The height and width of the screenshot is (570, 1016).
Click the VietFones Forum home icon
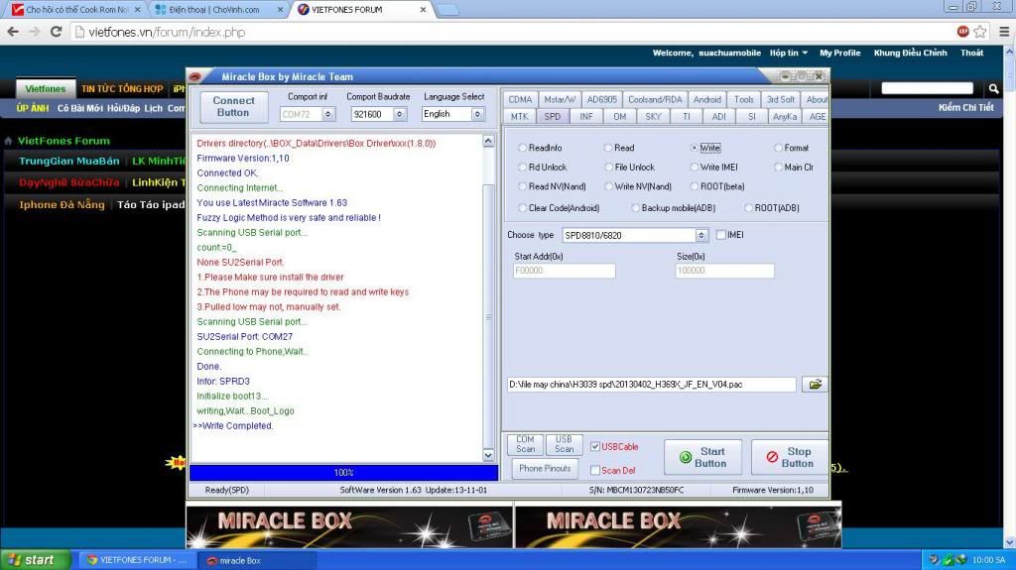[8, 141]
